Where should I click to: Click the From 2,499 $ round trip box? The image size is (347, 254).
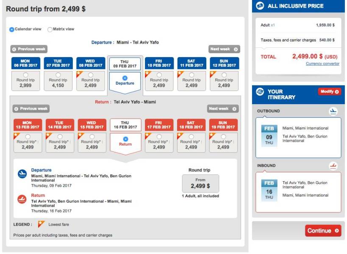tap(200, 183)
